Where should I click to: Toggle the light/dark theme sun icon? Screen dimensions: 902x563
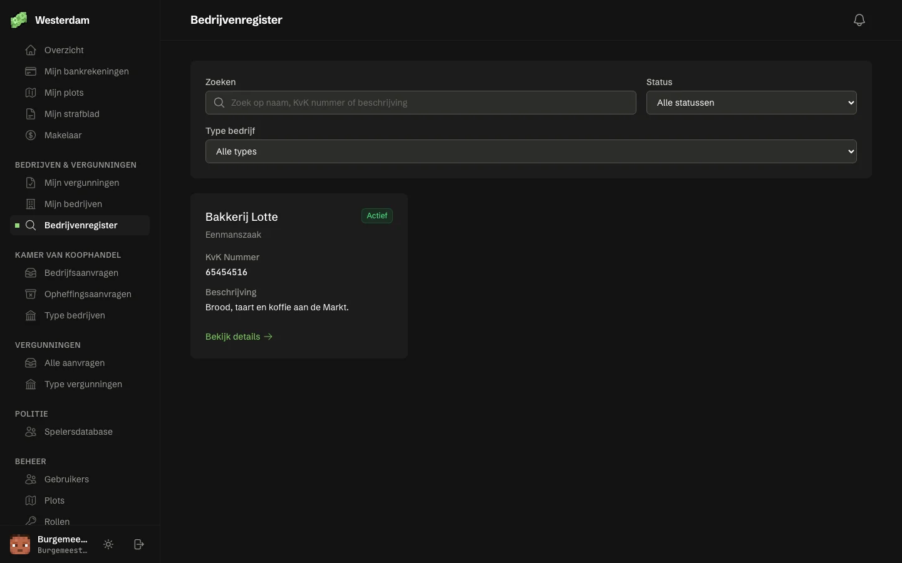(108, 544)
